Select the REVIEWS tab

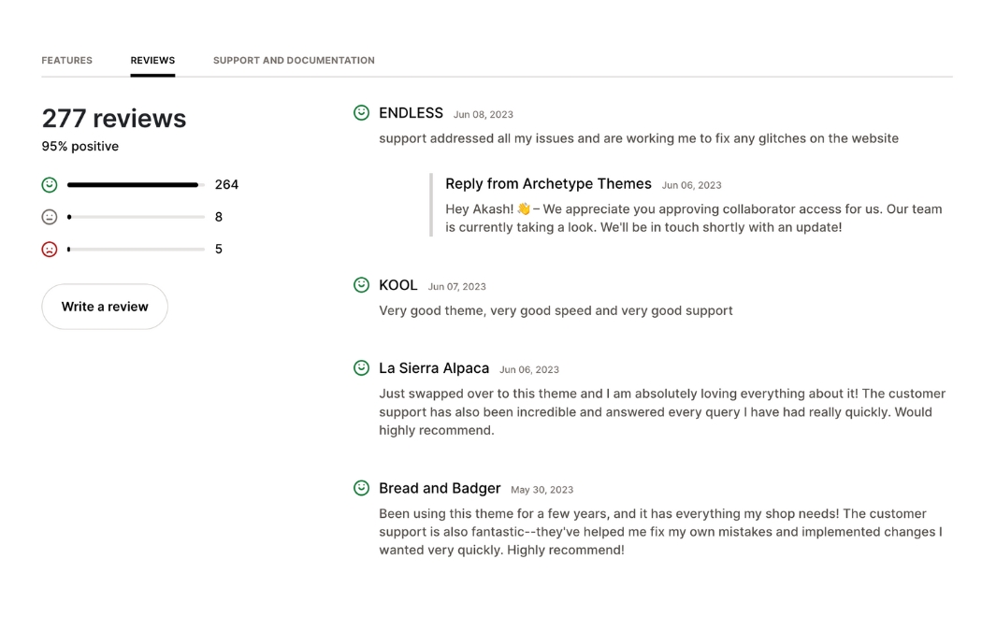(x=152, y=59)
